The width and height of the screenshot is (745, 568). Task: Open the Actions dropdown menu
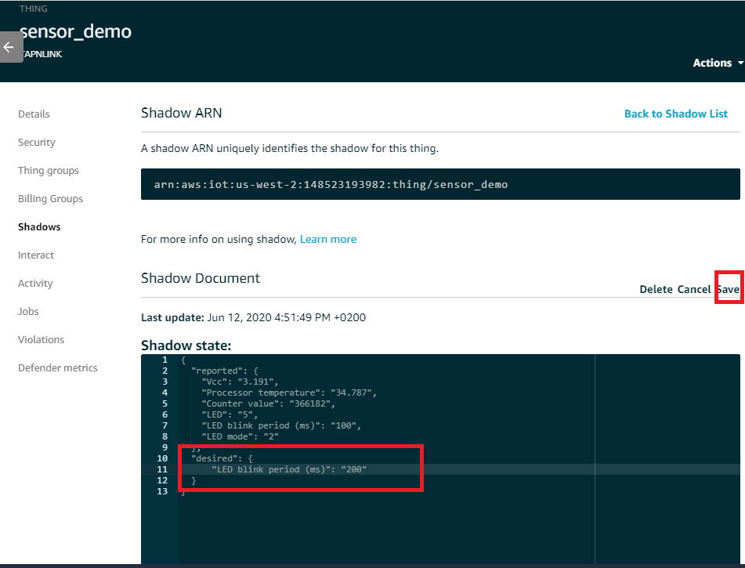(718, 63)
